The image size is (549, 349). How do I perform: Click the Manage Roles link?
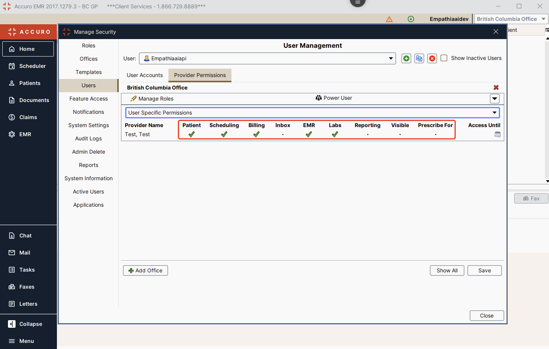[152, 99]
